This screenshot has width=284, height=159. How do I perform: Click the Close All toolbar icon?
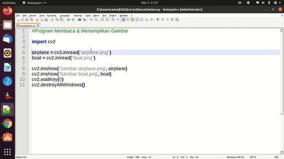(x=41, y=19)
